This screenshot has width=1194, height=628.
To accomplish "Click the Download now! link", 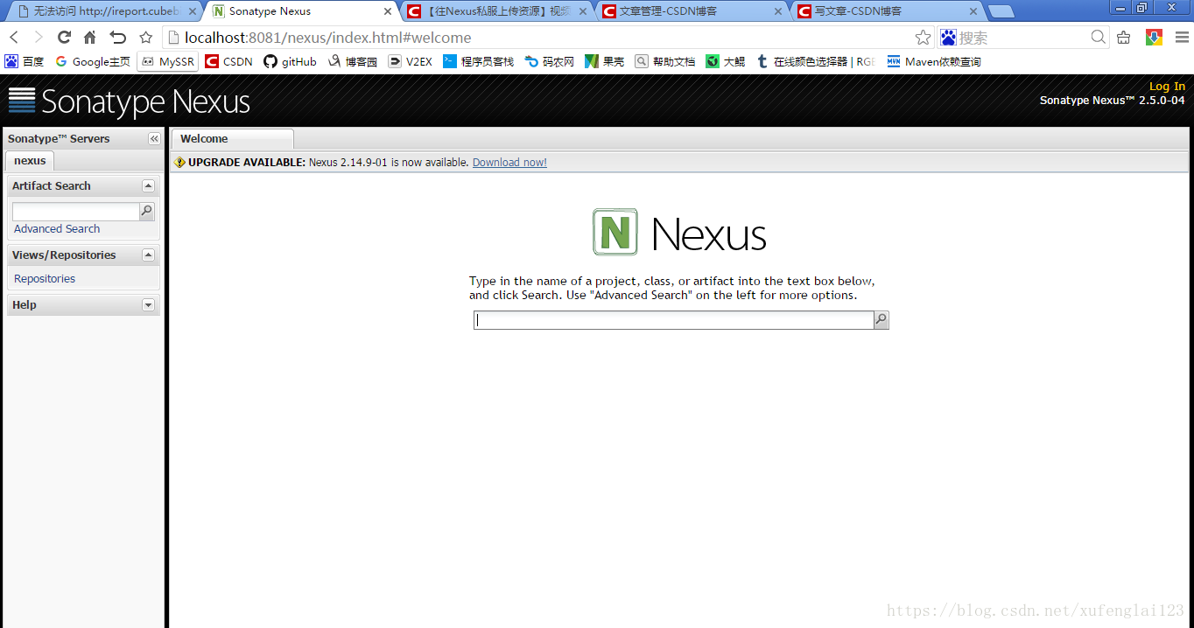I will (x=509, y=163).
